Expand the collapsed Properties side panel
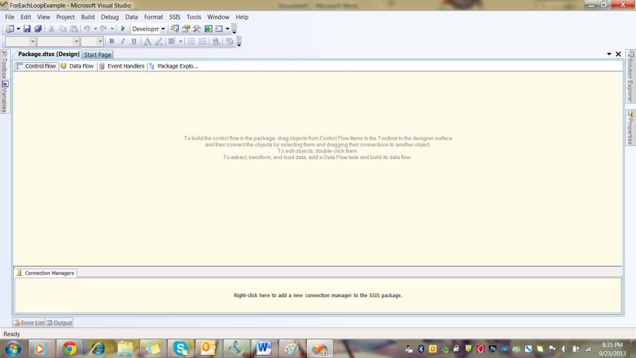This screenshot has height=358, width=636. click(x=630, y=127)
